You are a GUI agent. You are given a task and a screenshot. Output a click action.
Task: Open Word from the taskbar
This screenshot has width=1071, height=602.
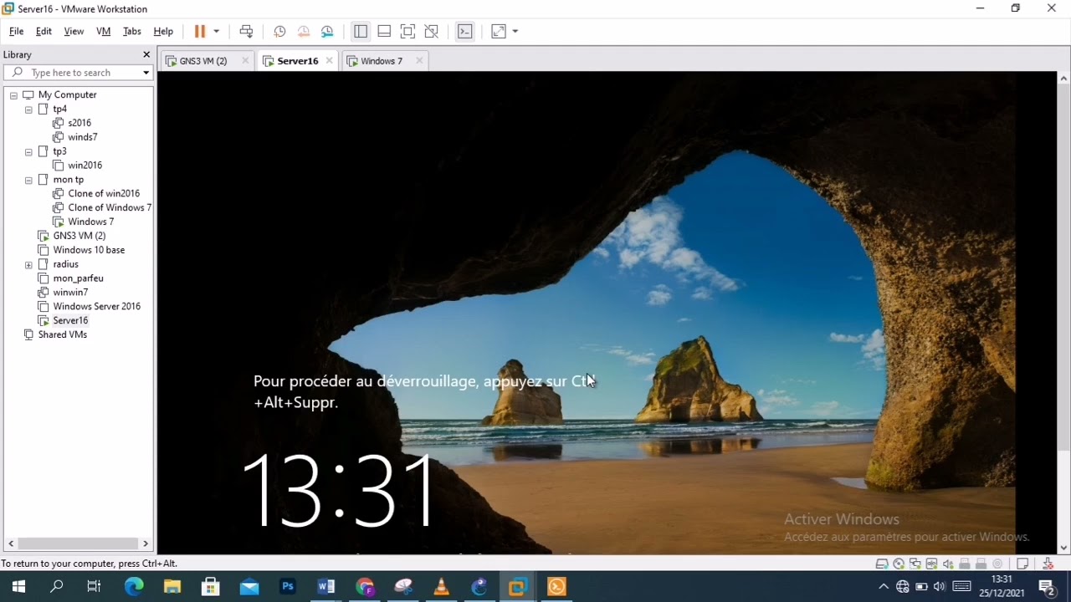coord(326,587)
